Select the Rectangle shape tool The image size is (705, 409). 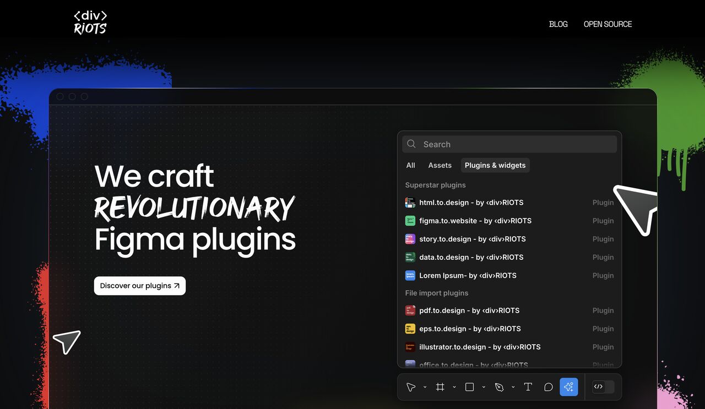point(469,387)
